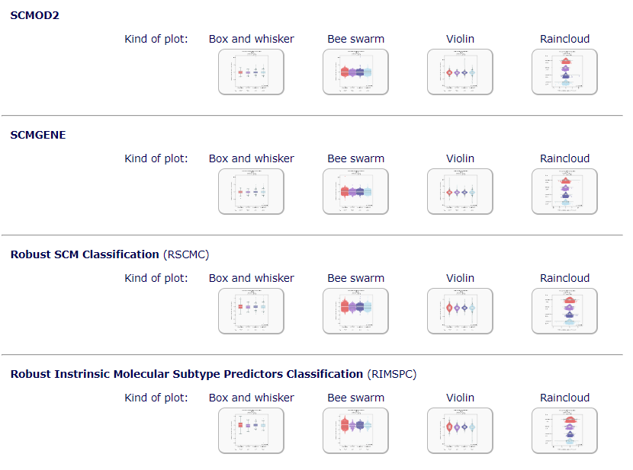This screenshot has width=633, height=470.
Task: Select the RIMSPC Violin plot thumbnail
Action: pyautogui.click(x=460, y=431)
